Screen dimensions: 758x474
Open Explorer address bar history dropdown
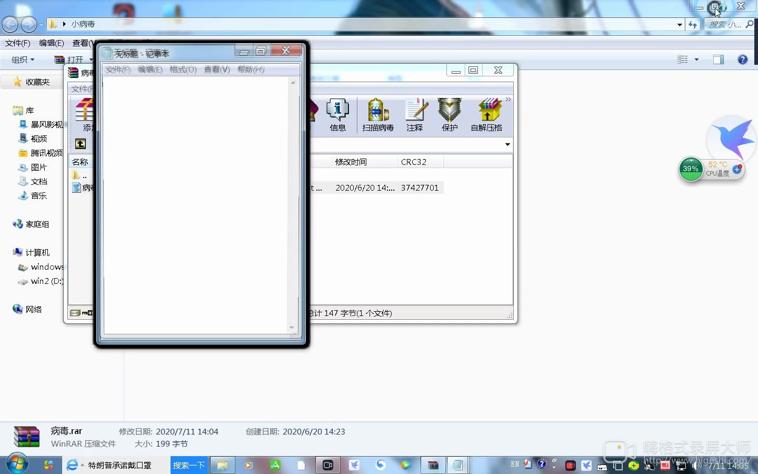tap(680, 25)
